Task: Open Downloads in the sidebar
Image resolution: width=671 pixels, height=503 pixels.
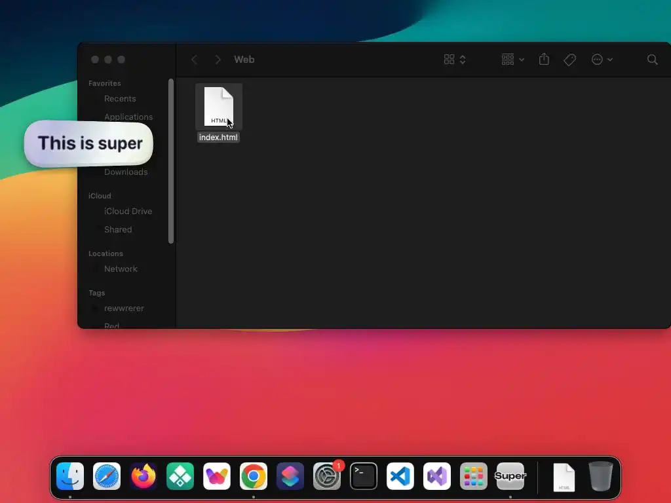Action: [x=126, y=172]
